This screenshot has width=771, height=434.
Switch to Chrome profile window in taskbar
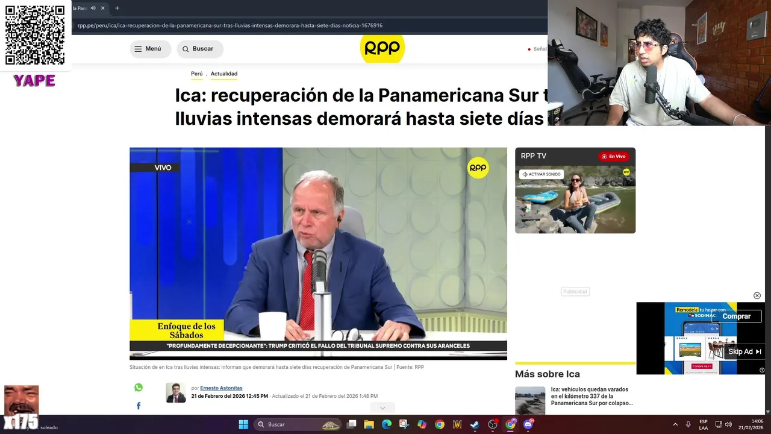[510, 424]
